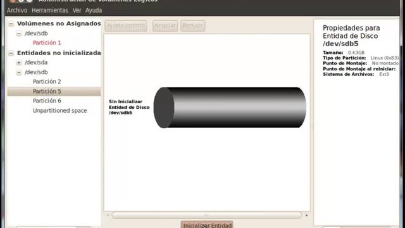The width and height of the screenshot is (405, 228).
Task: Click the horizontal scrollbar thumb
Action: point(207,215)
